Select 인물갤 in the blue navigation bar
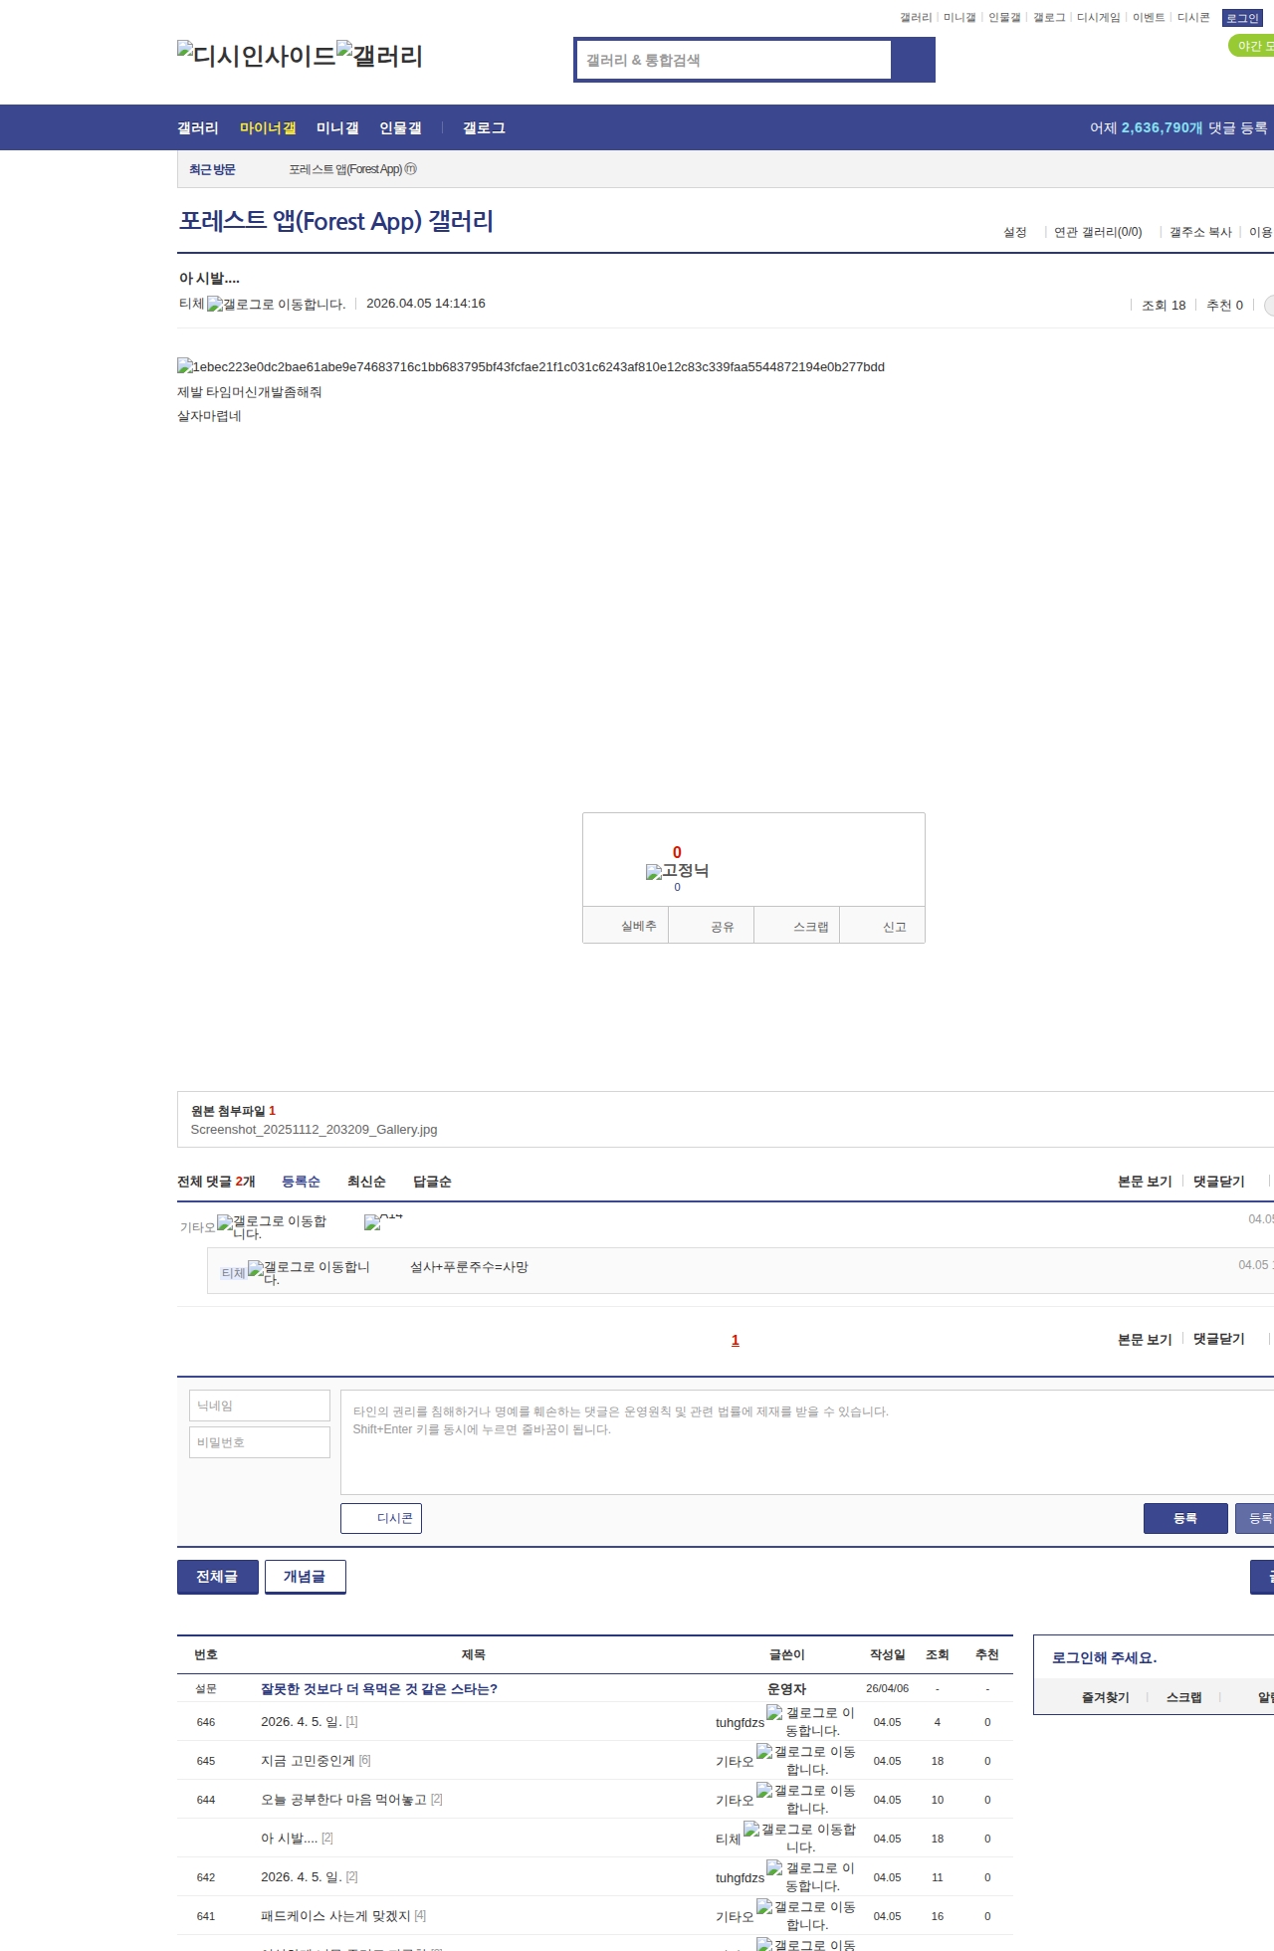 400,128
